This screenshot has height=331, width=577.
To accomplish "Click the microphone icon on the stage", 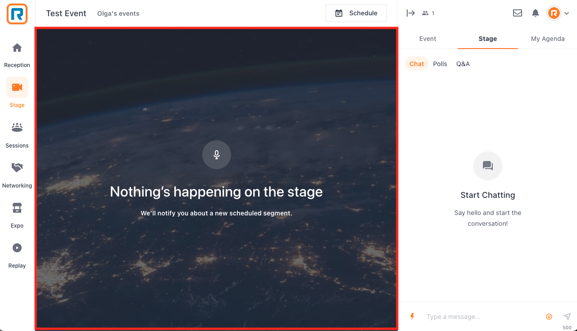I will (217, 155).
